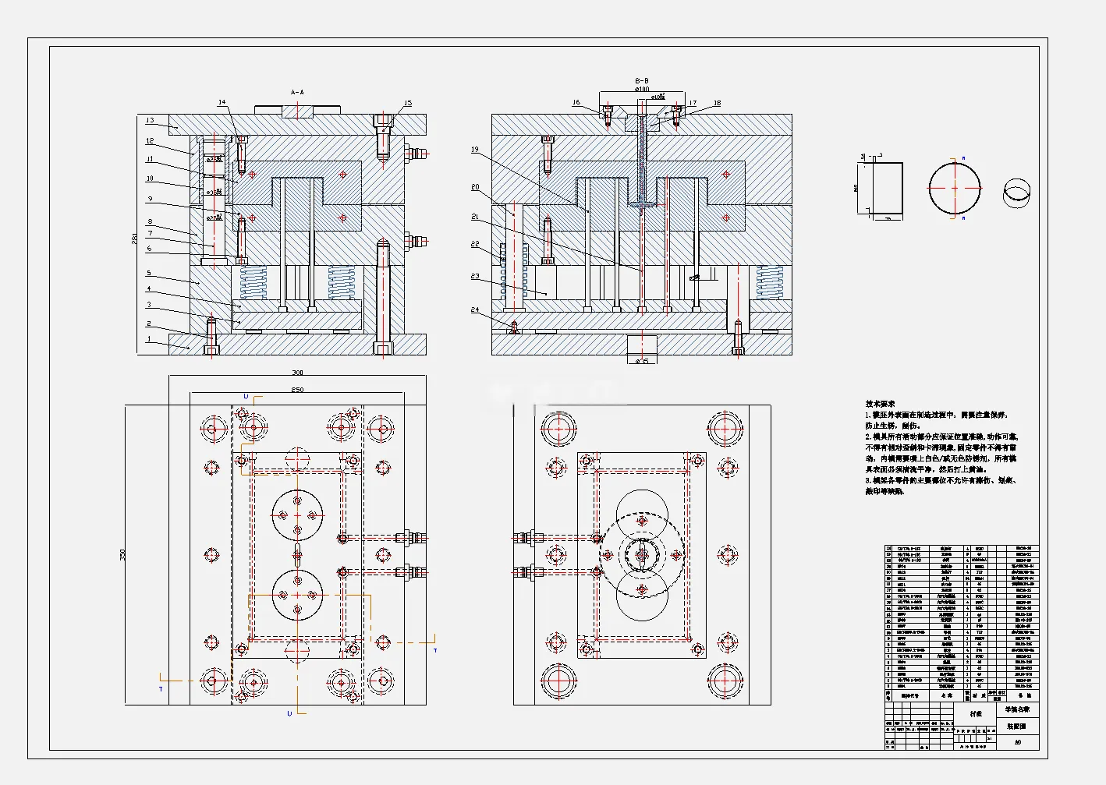Select part callout number "5"
Screen dimensions: 1106x785
(x=149, y=274)
